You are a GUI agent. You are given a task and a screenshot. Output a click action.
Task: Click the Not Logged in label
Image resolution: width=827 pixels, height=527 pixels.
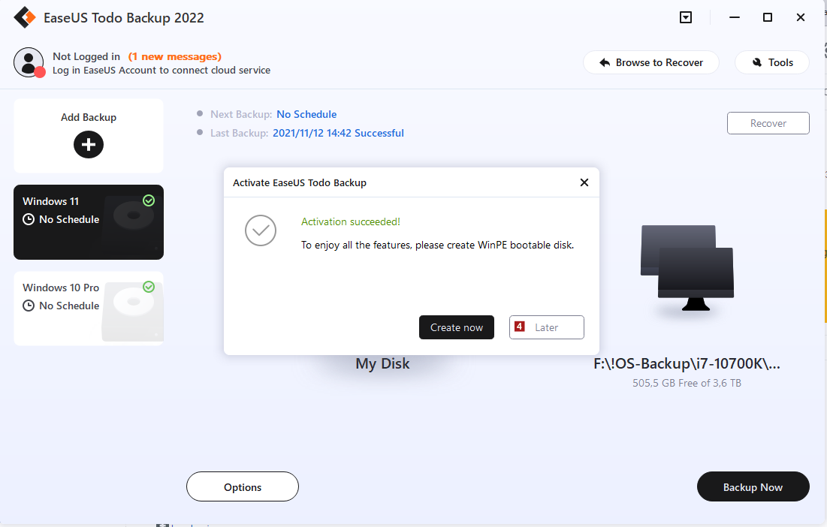86,56
